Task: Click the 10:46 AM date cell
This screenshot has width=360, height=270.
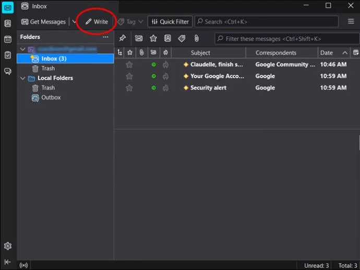Action: click(x=333, y=65)
